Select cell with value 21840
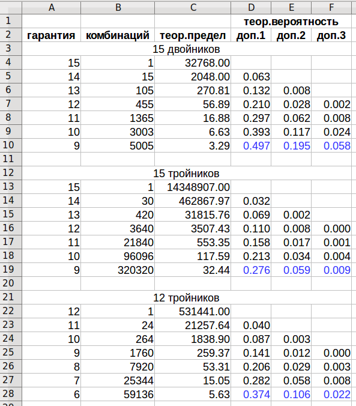This screenshot has width=356, height=406. (x=118, y=243)
